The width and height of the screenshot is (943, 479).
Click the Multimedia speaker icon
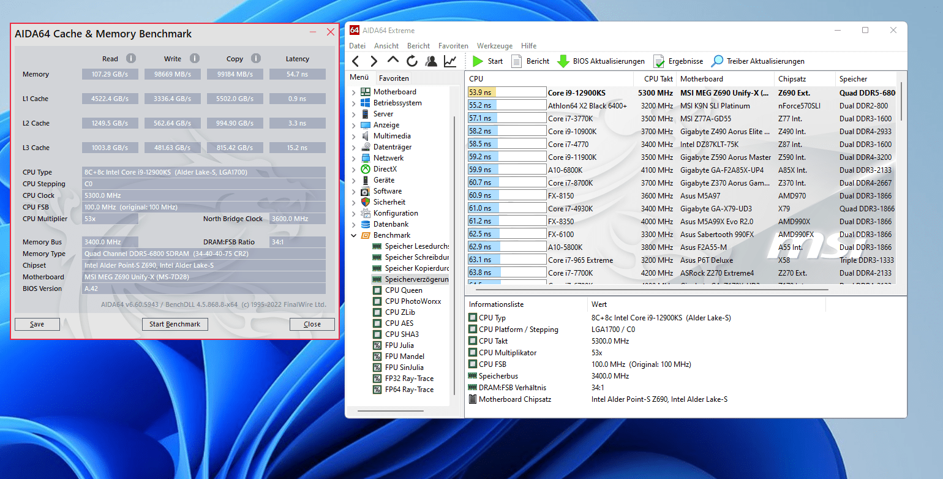click(x=365, y=136)
